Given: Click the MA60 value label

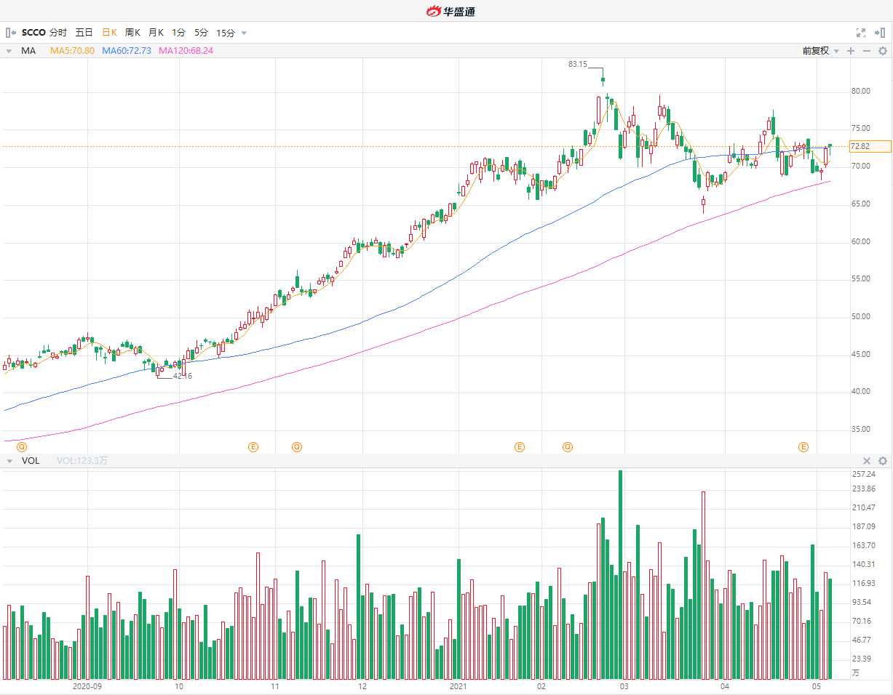Looking at the screenshot, I should click(127, 51).
